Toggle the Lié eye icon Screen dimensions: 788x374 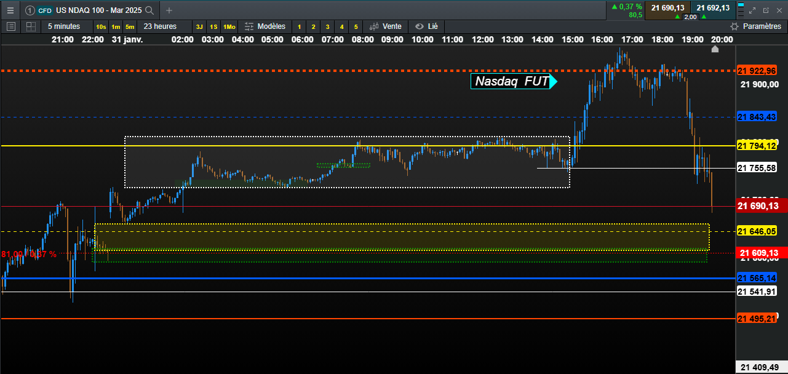[420, 26]
